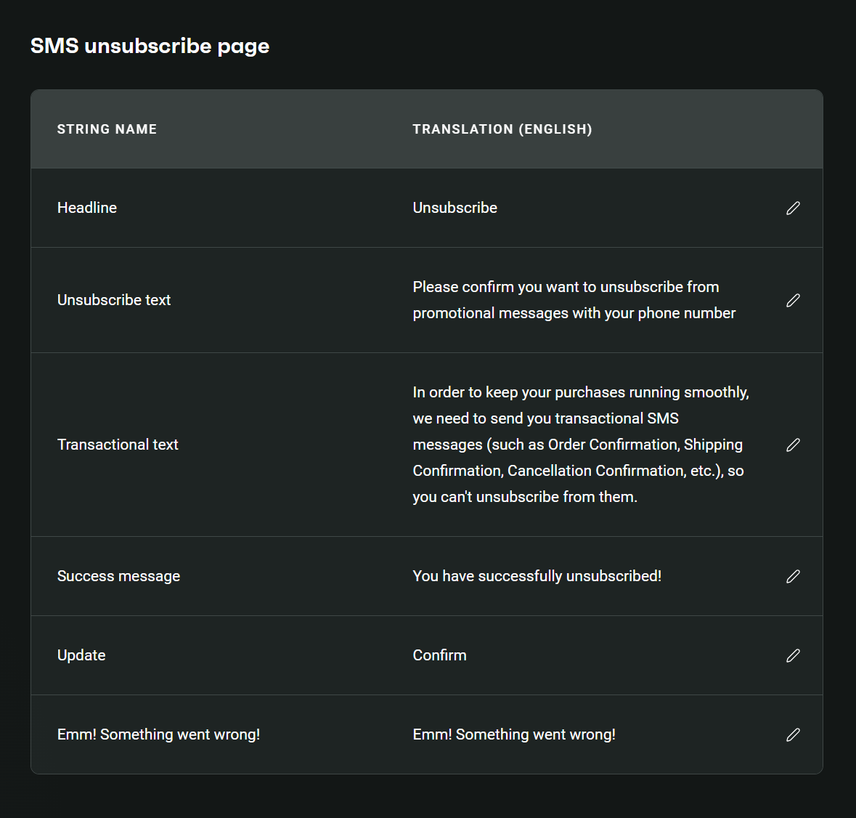Click the 'Emm! Something went wrong!' translation value
Screen dimensions: 856x818
click(x=514, y=734)
